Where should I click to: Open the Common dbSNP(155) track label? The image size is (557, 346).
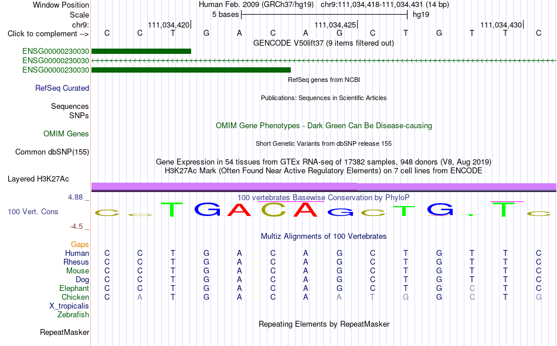[52, 152]
